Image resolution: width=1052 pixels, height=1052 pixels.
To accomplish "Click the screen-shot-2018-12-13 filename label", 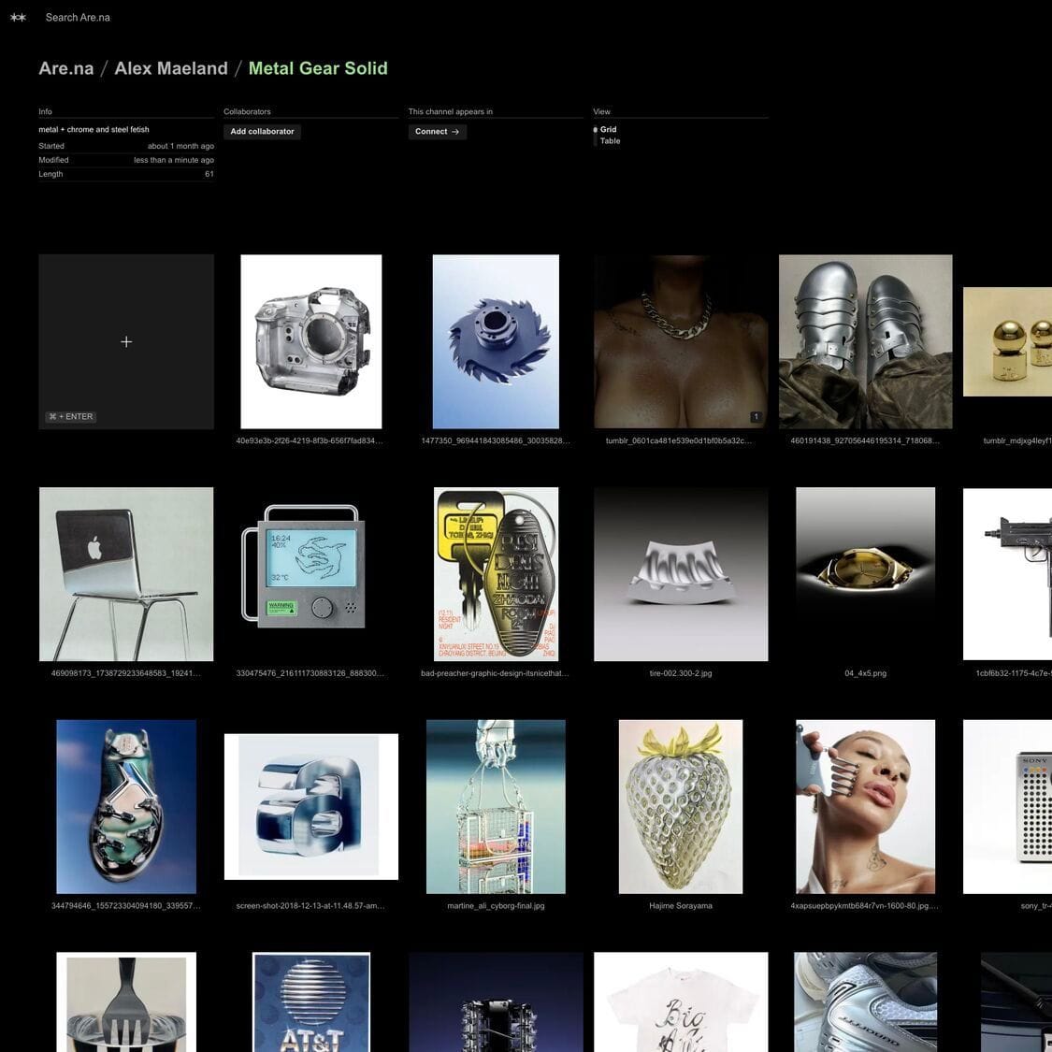I will click(x=310, y=906).
